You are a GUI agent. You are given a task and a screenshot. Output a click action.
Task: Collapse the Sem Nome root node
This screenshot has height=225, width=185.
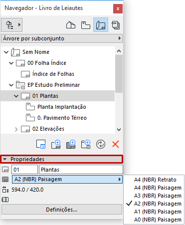point(6,52)
